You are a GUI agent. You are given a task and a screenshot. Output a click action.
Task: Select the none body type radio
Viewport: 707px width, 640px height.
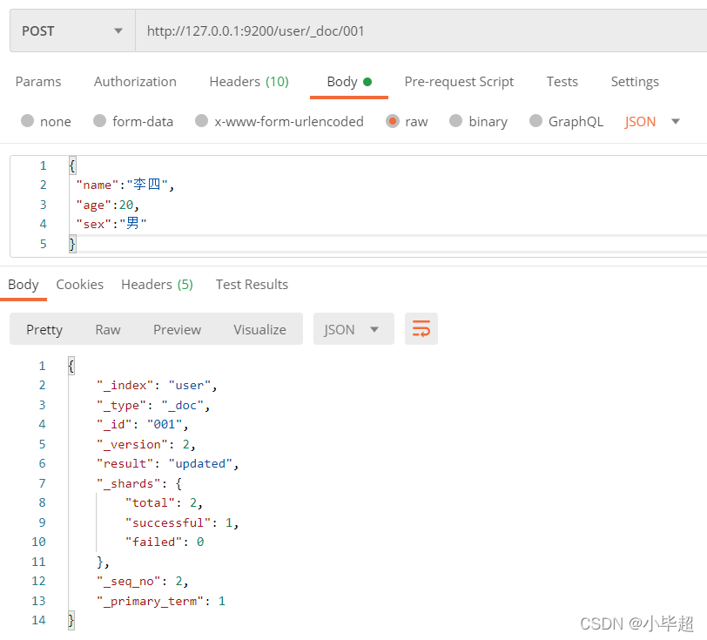[28, 121]
